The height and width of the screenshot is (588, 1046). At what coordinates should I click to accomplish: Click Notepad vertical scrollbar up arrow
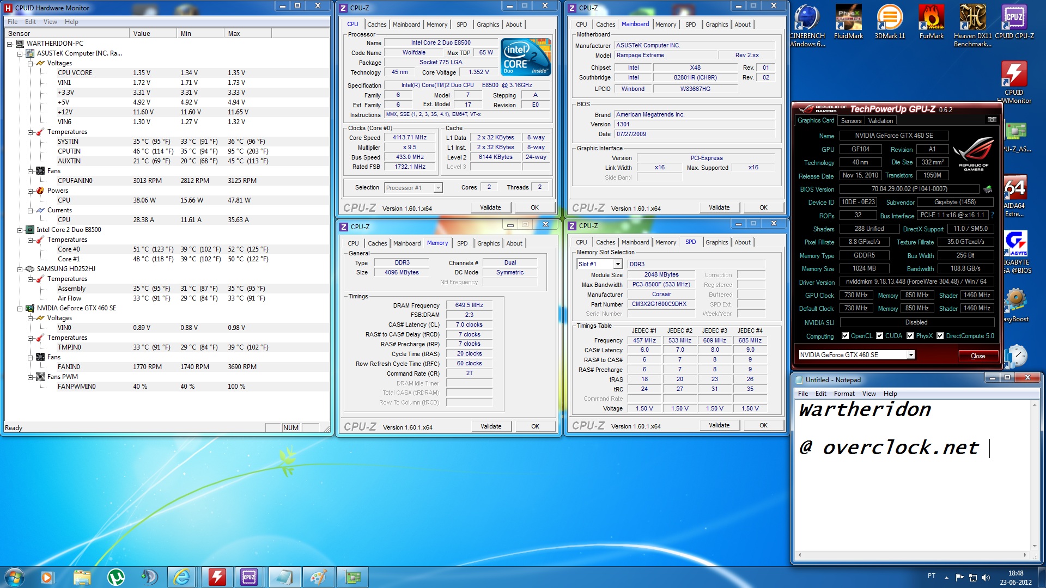tap(1035, 405)
